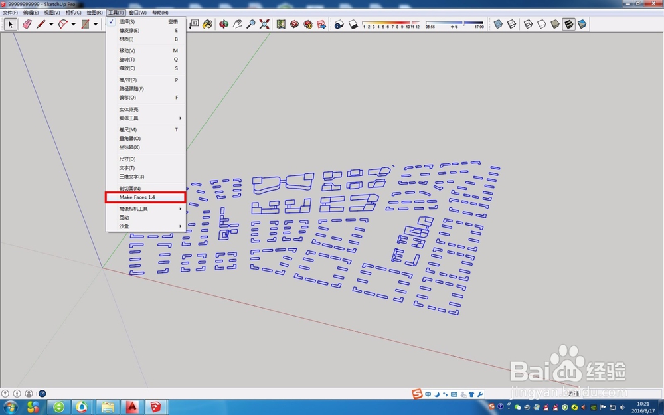Choose 路径跟随(F) menu entry
This screenshot has height=415, width=664.
pos(145,88)
